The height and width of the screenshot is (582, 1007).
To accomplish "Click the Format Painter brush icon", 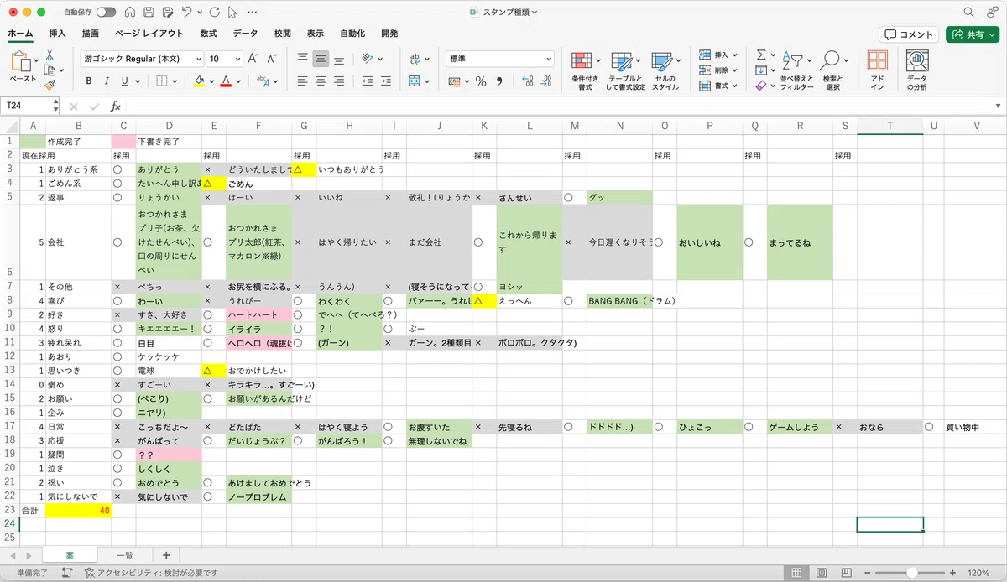I will (x=50, y=84).
